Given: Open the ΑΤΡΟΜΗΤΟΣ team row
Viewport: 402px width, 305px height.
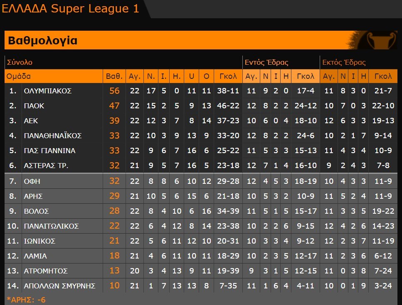Looking at the screenshot, I should click(x=46, y=271).
